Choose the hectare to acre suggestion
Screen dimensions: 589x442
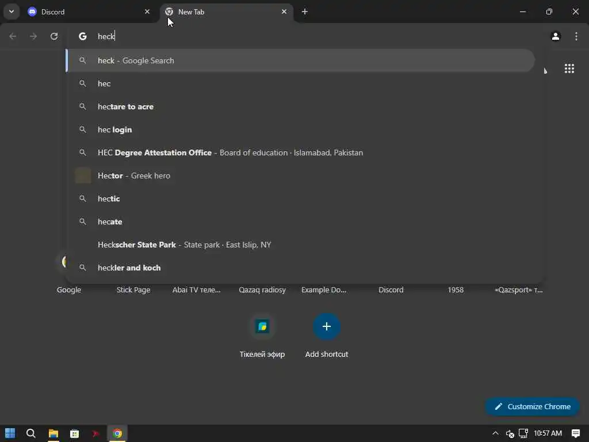coord(300,106)
